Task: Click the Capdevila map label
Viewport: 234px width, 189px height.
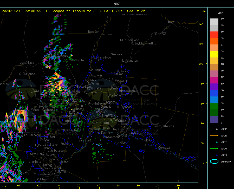Action: [77, 60]
